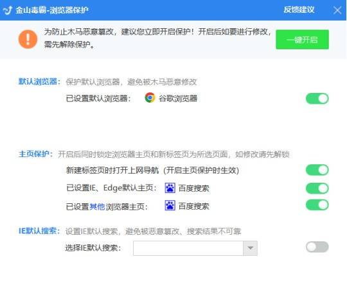Toggle default browser protection switch

coord(317,99)
